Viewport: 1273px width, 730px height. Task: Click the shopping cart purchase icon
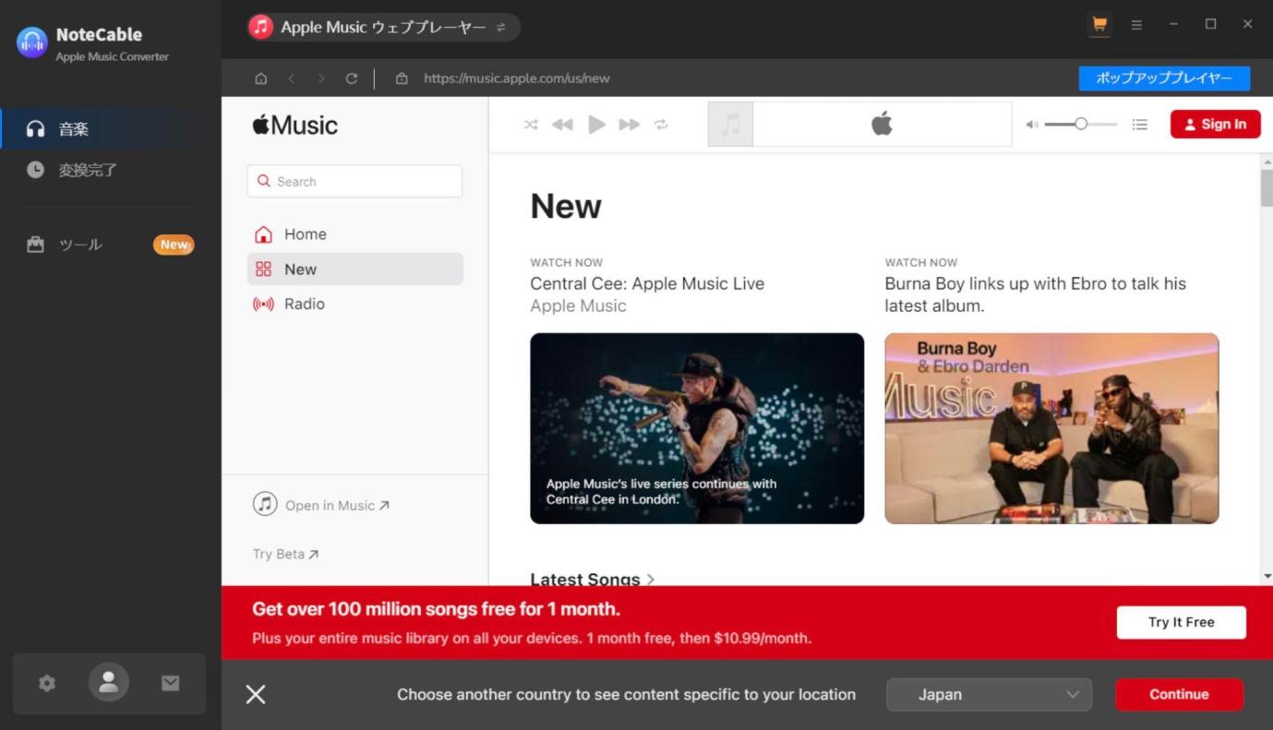click(x=1099, y=25)
